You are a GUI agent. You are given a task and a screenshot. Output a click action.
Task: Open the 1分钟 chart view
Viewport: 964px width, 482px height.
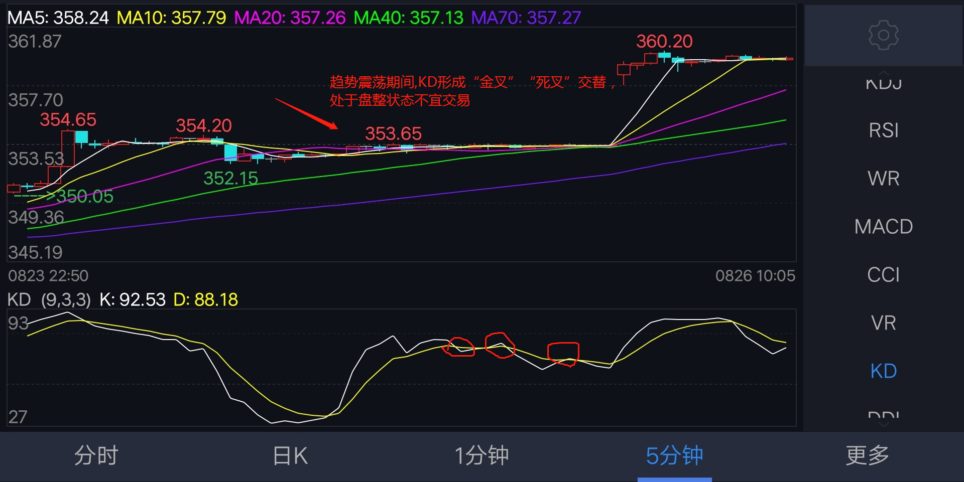click(x=481, y=455)
